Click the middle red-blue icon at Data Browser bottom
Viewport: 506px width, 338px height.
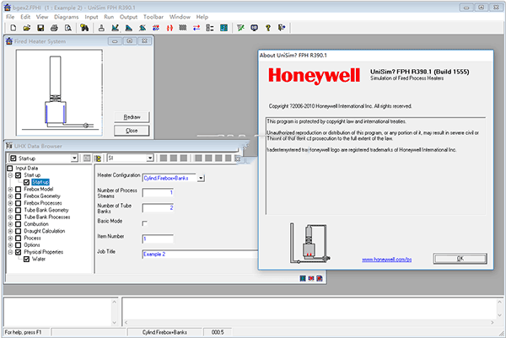pyautogui.click(x=311, y=278)
